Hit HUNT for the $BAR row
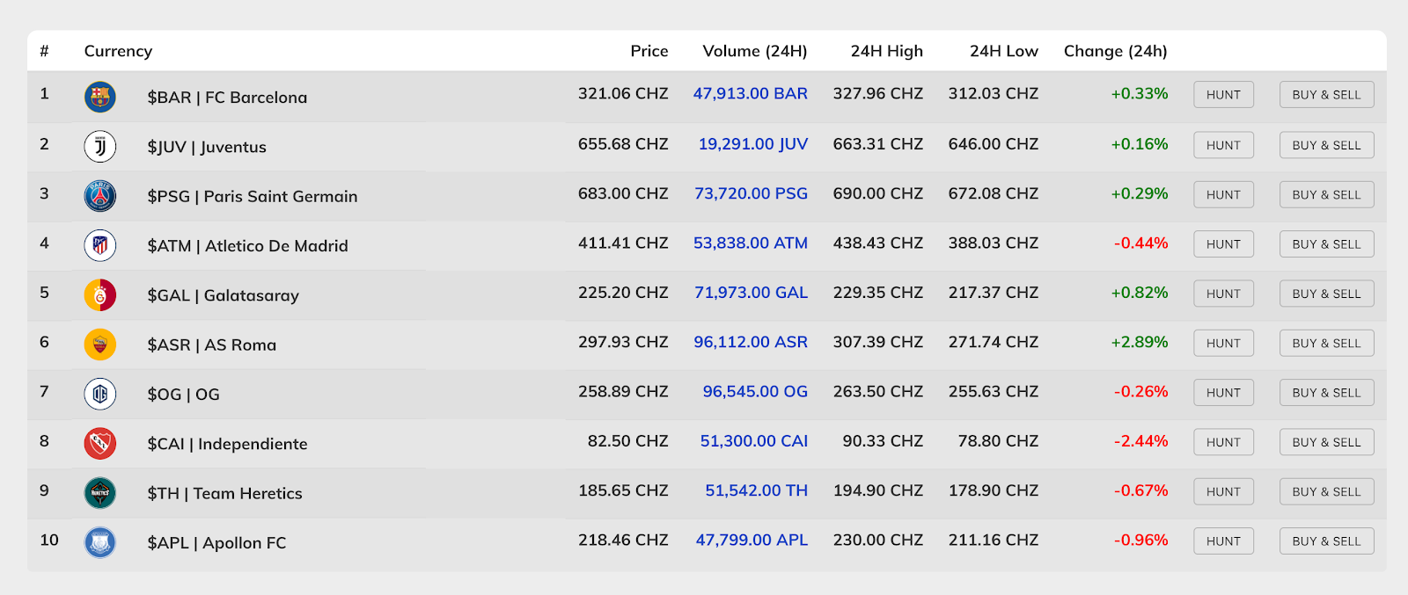Screen dimensions: 1408x595 1223,95
